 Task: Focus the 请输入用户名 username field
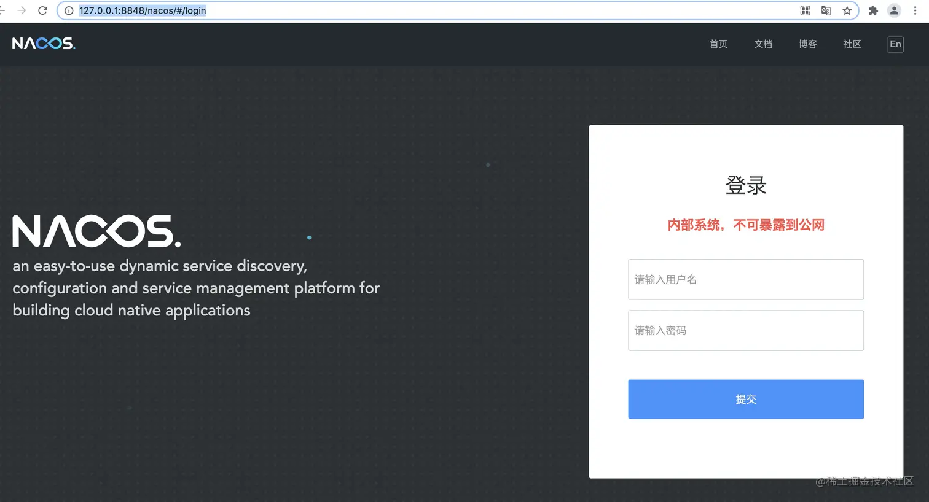point(746,279)
